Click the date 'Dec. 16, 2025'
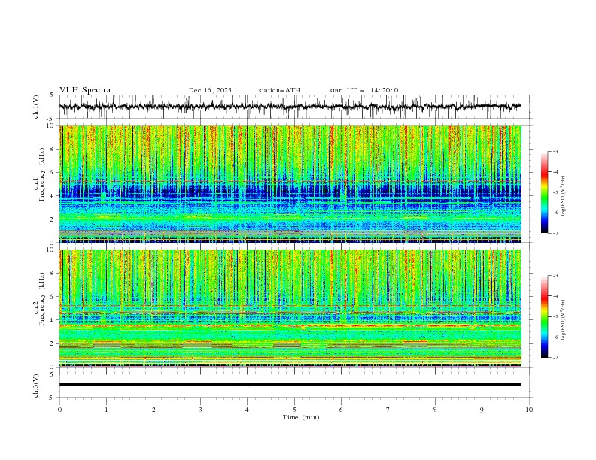 210,90
